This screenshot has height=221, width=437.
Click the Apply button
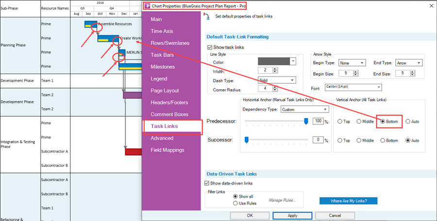292,216
